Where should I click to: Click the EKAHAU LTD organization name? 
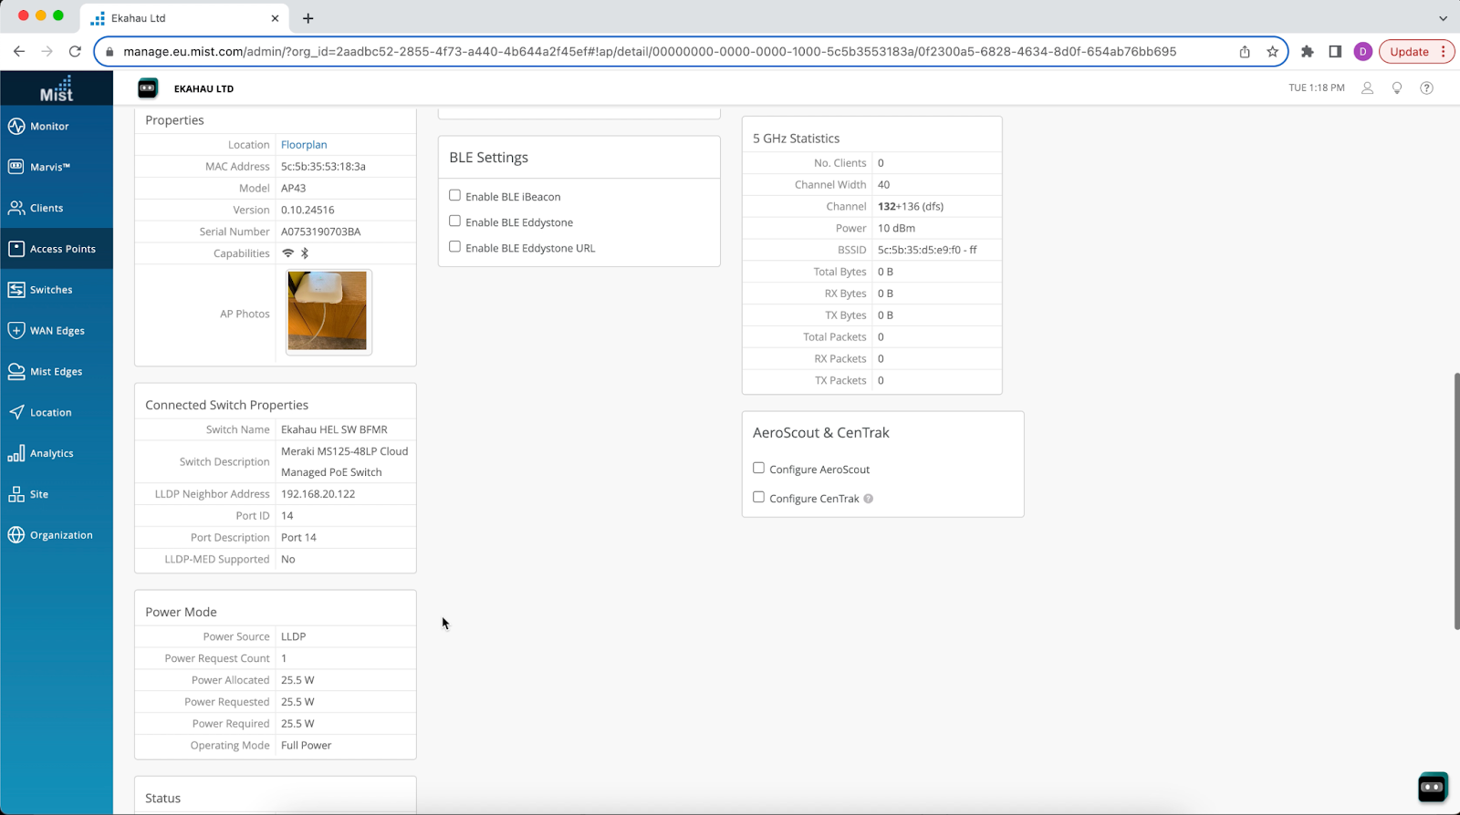(203, 89)
